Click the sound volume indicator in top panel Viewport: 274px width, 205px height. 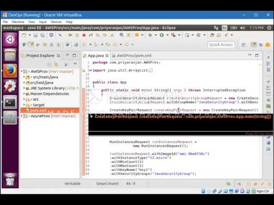coord(242,28)
